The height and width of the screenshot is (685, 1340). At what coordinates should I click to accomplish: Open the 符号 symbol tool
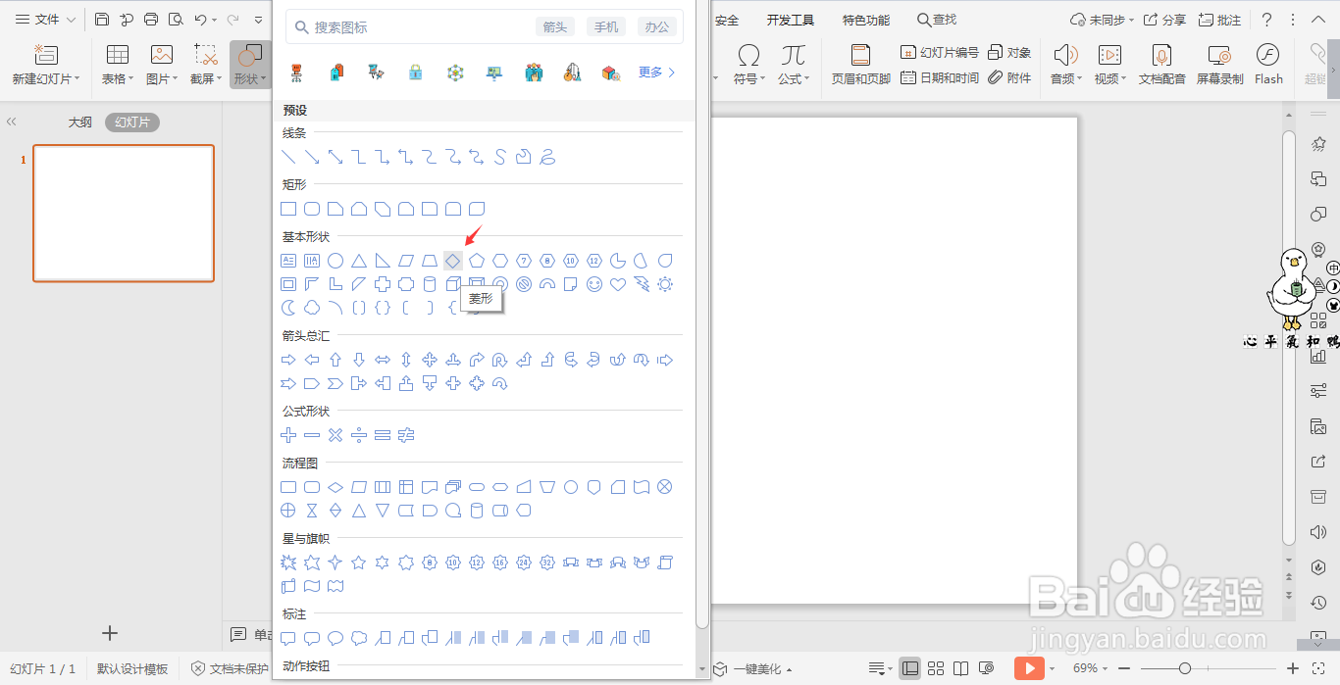[x=747, y=65]
